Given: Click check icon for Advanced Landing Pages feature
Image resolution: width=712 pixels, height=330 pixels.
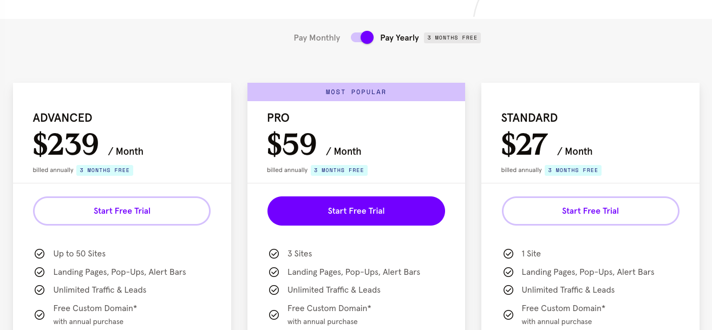Looking at the screenshot, I should 40,272.
